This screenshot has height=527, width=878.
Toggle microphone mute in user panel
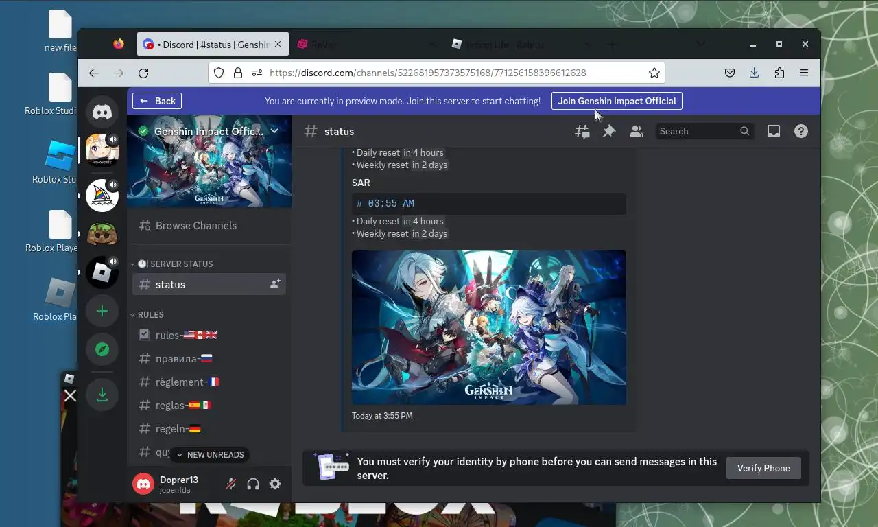(231, 484)
